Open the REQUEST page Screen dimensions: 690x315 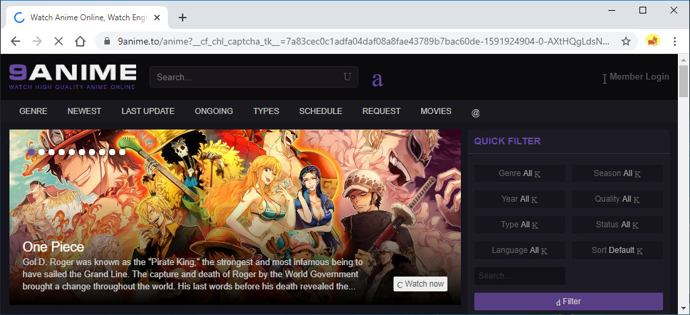(x=381, y=111)
